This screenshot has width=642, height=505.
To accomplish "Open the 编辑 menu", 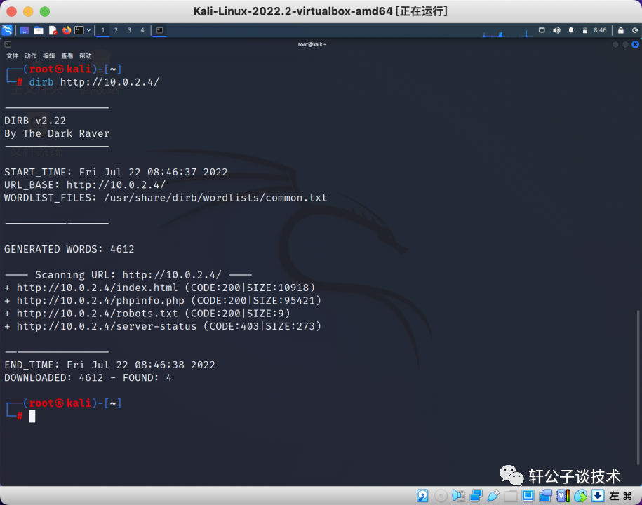I will click(48, 55).
